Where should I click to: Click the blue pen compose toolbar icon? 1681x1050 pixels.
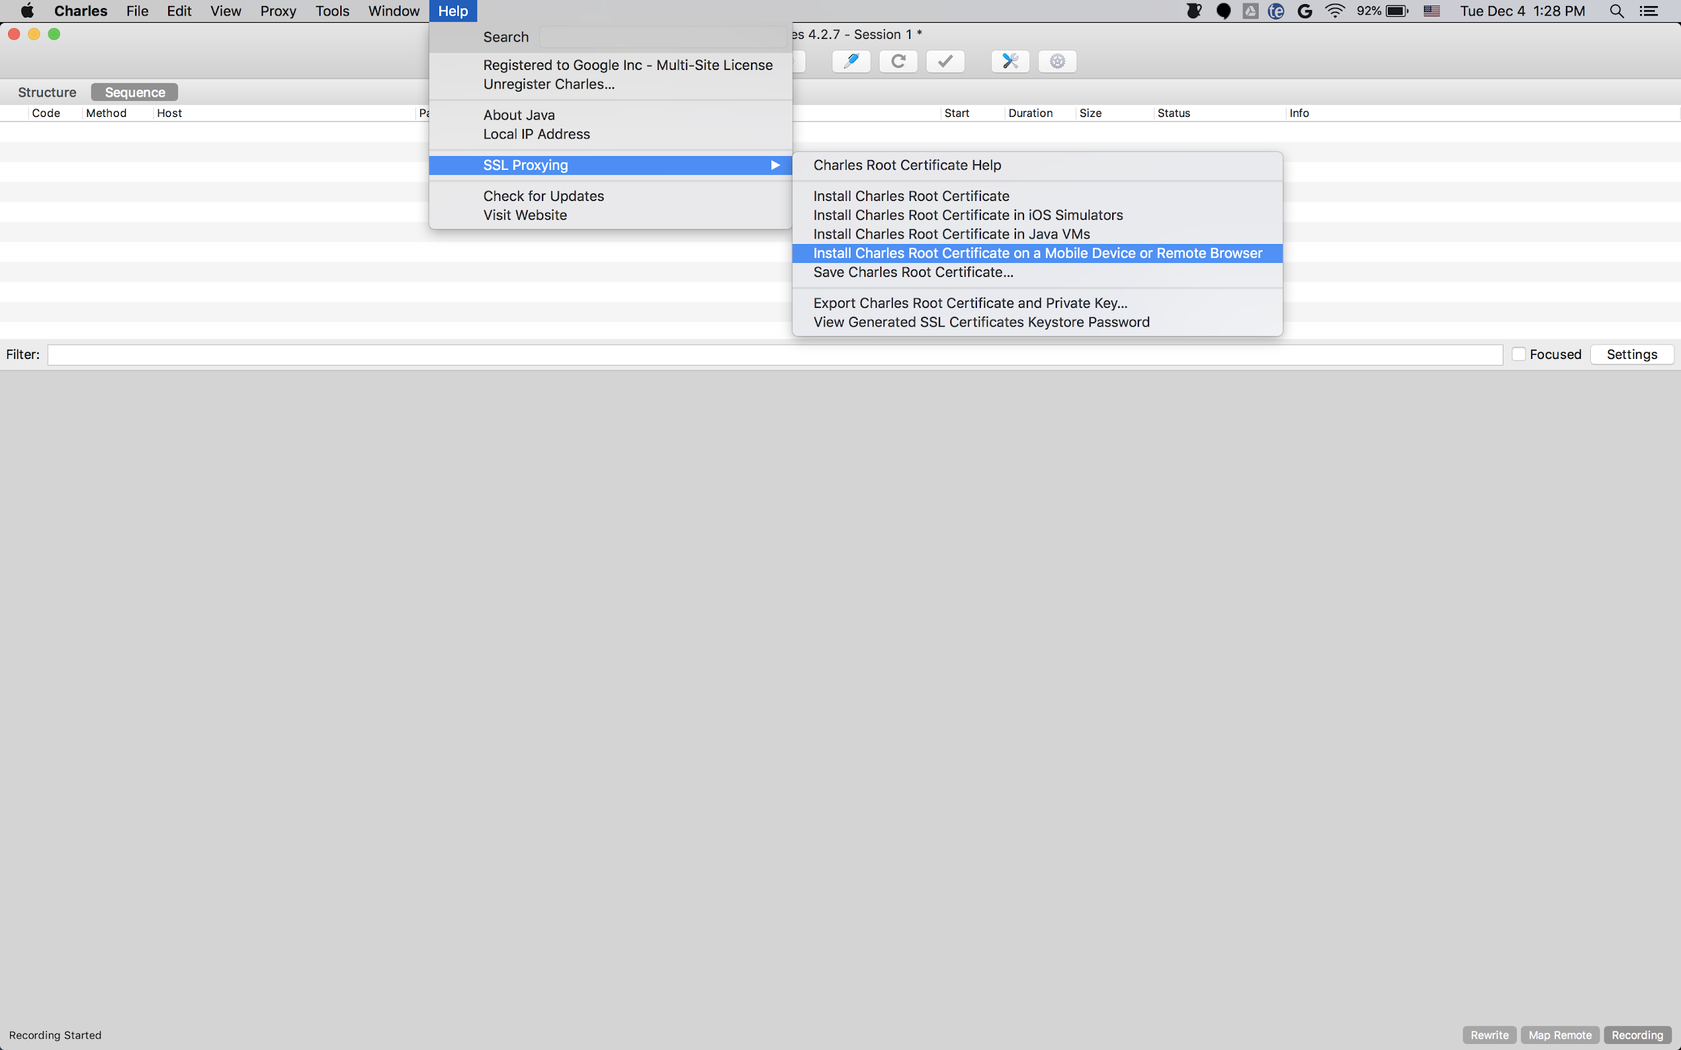click(851, 61)
